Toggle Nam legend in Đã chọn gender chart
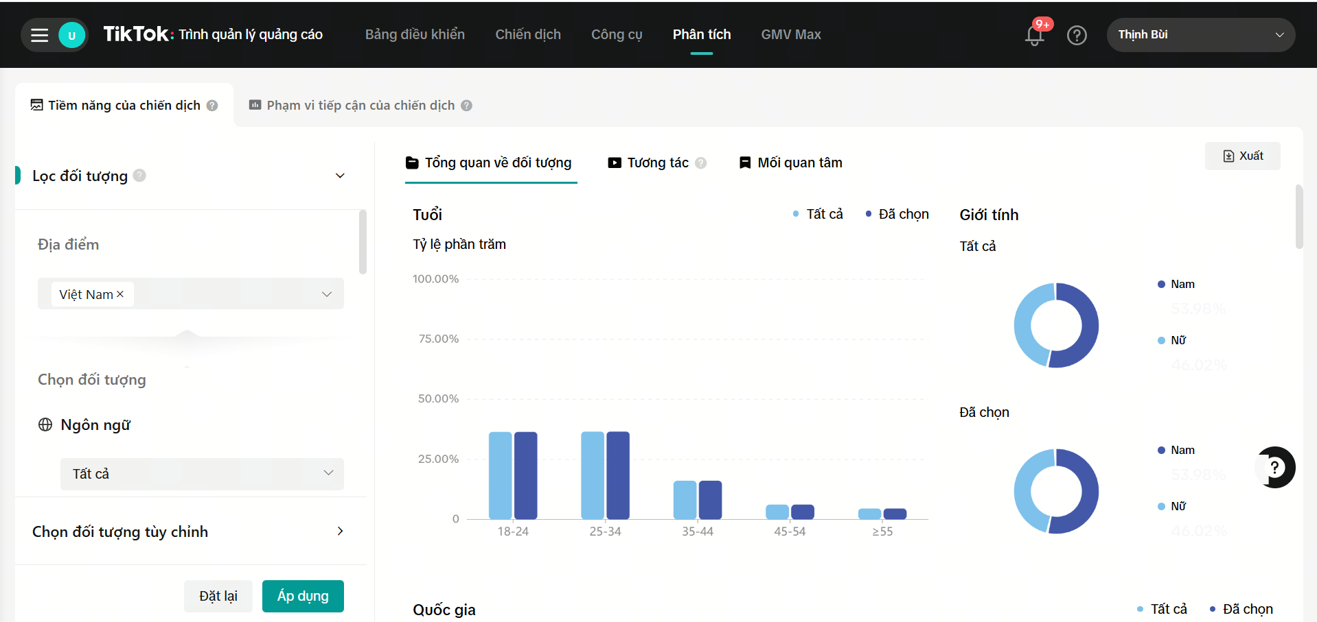This screenshot has height=622, width=1317. coord(1176,451)
